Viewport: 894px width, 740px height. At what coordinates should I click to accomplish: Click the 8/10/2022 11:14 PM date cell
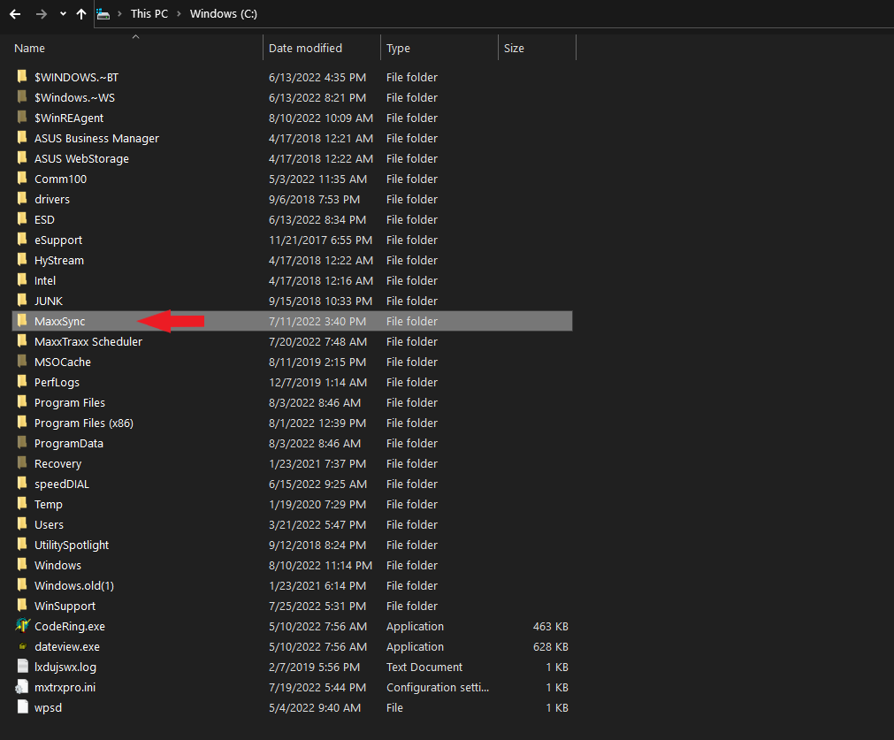pos(320,565)
